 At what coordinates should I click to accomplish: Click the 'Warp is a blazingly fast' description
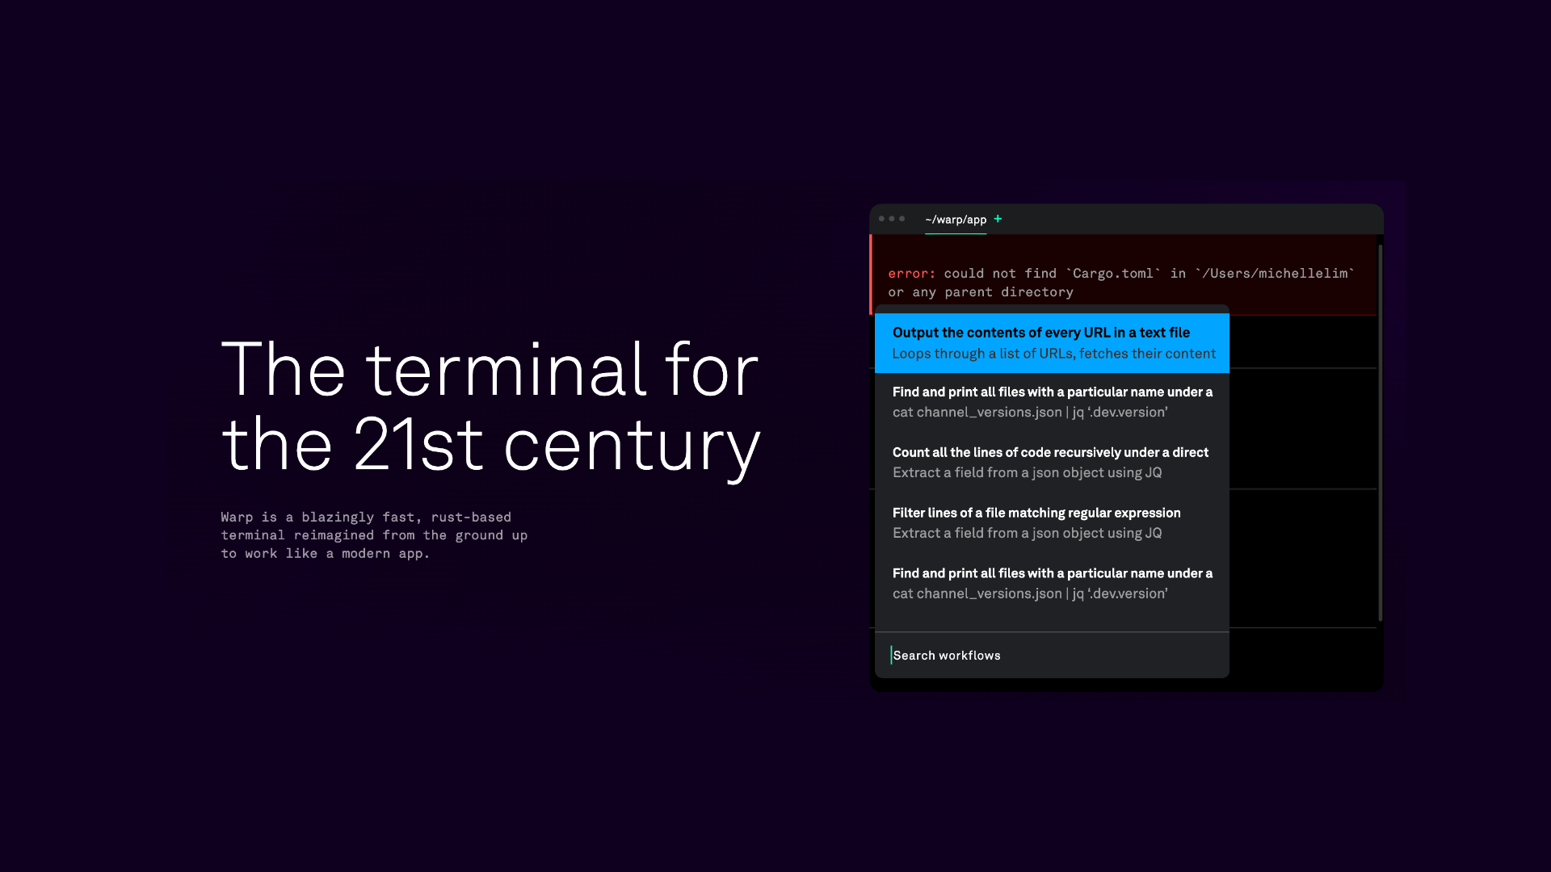pos(374,535)
